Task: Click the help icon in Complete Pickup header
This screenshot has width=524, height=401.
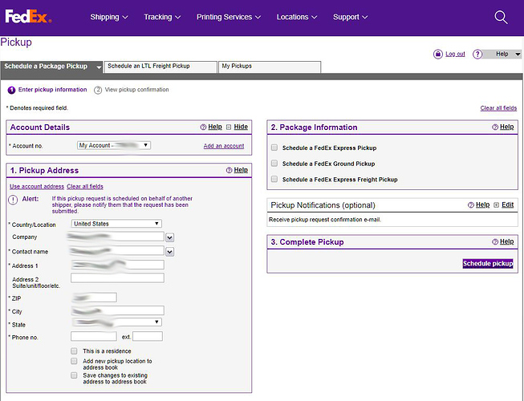Action: click(x=495, y=241)
